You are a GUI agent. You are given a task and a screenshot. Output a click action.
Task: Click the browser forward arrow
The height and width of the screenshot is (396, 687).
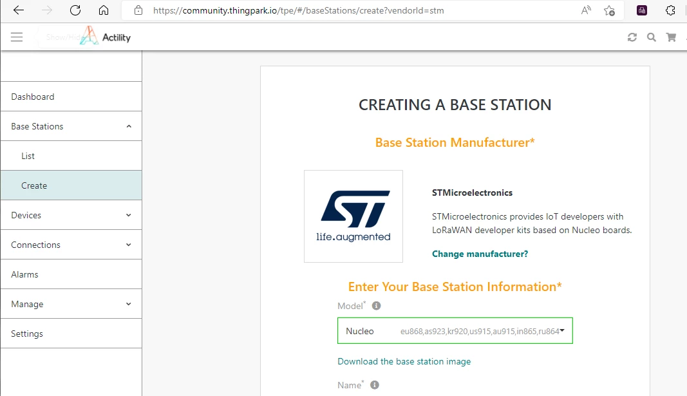[46, 10]
